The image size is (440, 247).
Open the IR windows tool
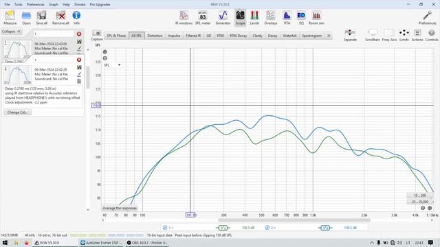coord(184,18)
